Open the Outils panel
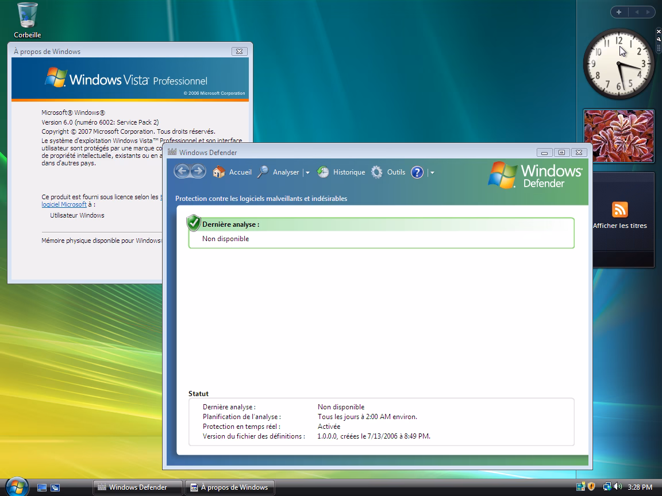This screenshot has height=496, width=662. (x=395, y=172)
